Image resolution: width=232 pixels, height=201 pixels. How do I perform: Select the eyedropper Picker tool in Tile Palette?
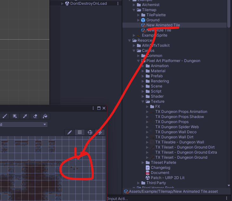click(x=25, y=116)
